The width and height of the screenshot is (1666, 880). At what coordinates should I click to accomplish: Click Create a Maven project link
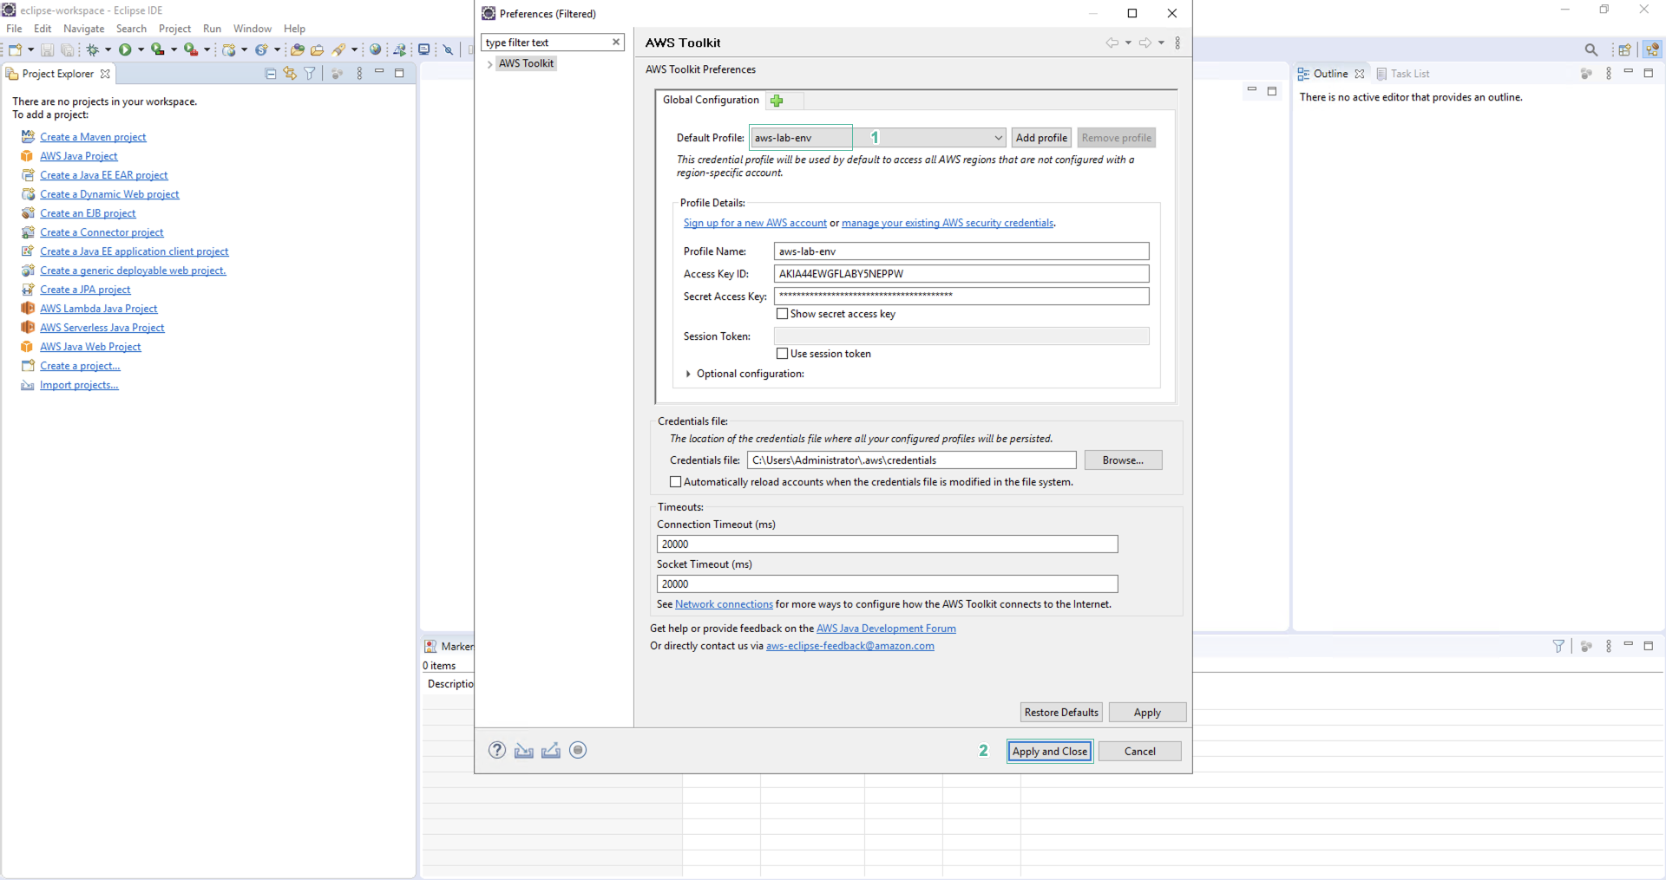[93, 137]
